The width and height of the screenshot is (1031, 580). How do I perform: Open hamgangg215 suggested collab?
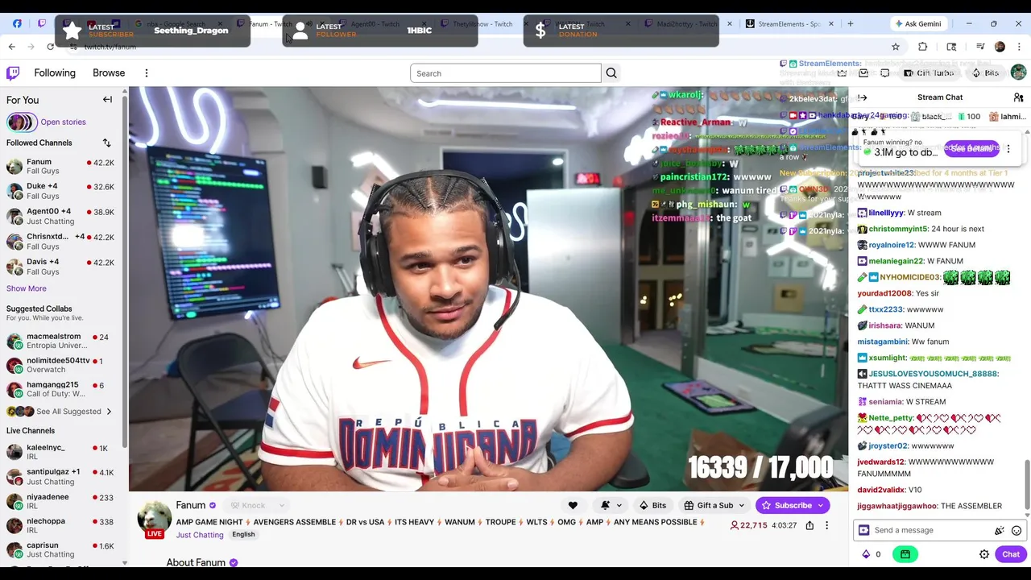pyautogui.click(x=61, y=390)
